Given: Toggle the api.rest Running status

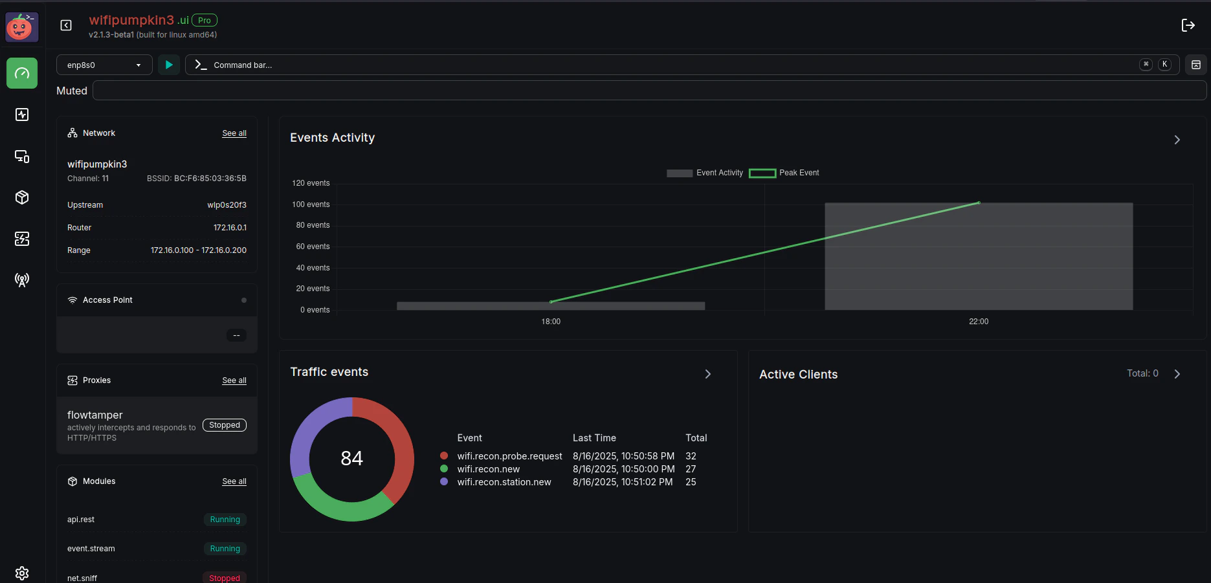Looking at the screenshot, I should click(225, 520).
